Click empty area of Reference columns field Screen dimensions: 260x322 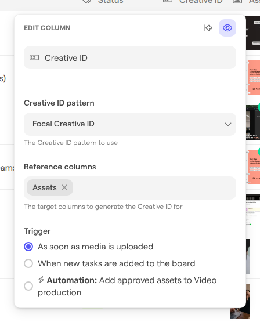tap(154, 188)
